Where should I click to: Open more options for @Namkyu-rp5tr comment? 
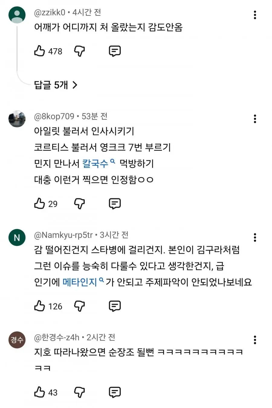(255, 237)
